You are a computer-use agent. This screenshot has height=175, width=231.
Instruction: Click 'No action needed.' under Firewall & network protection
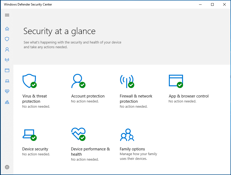[134, 106]
